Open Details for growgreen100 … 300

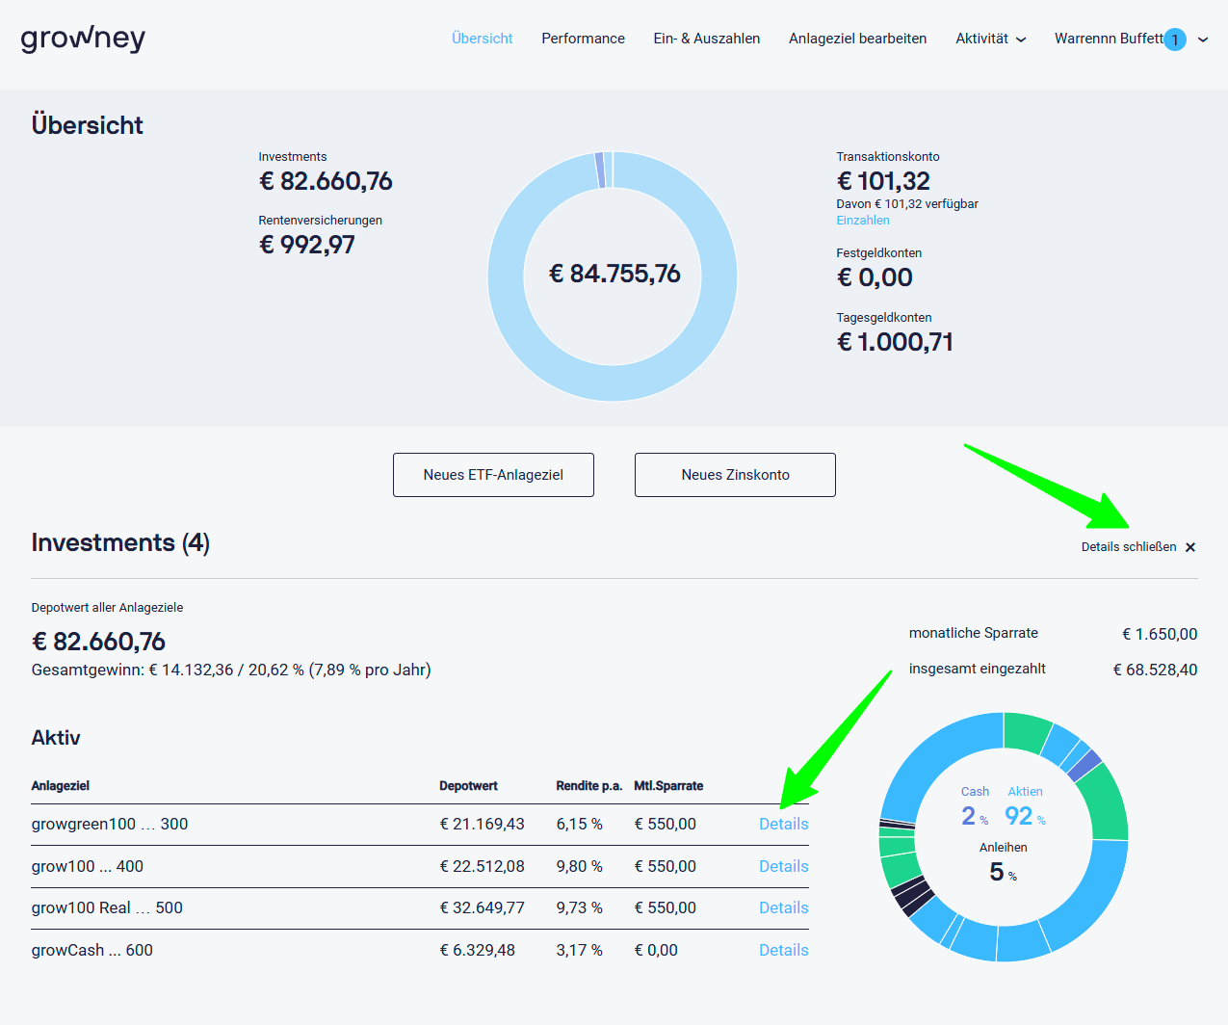[x=783, y=824]
